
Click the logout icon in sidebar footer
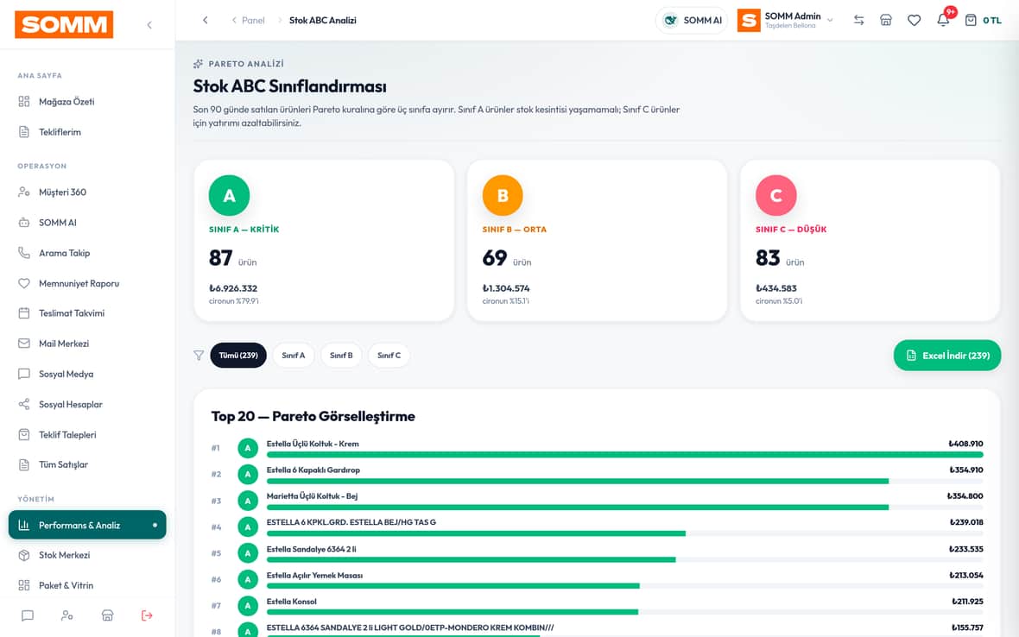coord(147,615)
